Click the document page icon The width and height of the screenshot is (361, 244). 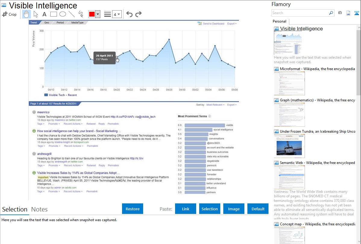point(348,13)
